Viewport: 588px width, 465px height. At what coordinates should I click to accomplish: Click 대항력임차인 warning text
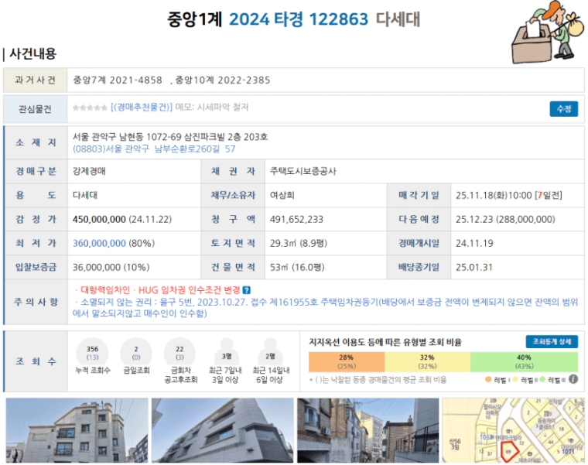click(x=105, y=290)
